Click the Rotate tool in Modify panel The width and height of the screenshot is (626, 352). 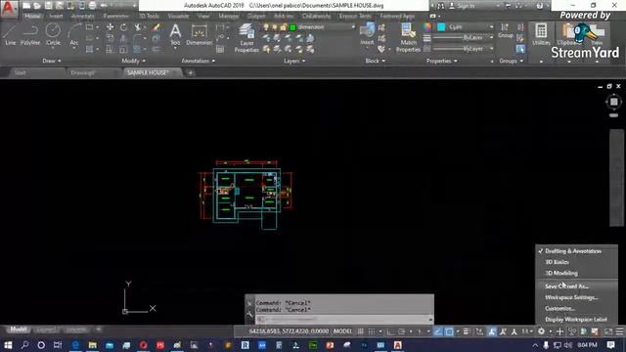123,27
